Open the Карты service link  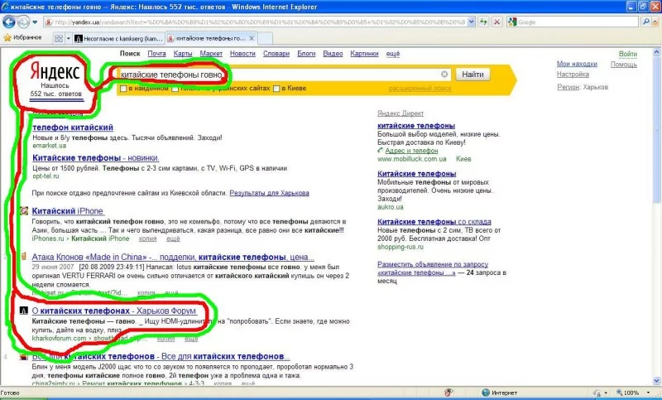coord(183,54)
